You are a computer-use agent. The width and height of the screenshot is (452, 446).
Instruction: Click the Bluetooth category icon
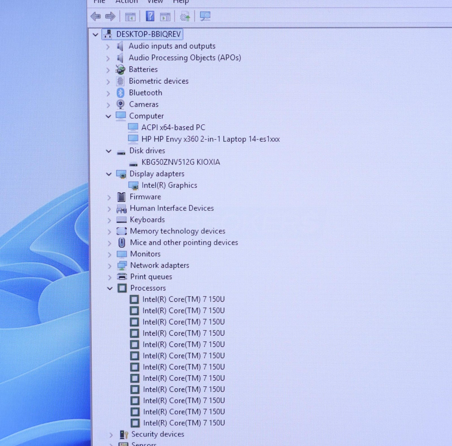coord(121,93)
